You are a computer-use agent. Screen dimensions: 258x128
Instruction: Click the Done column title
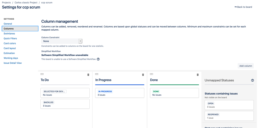(154, 80)
